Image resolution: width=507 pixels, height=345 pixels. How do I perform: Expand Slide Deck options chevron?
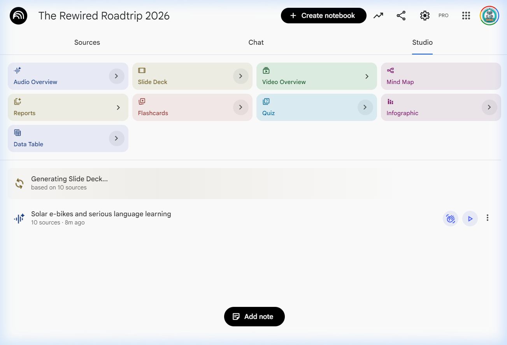(x=240, y=76)
